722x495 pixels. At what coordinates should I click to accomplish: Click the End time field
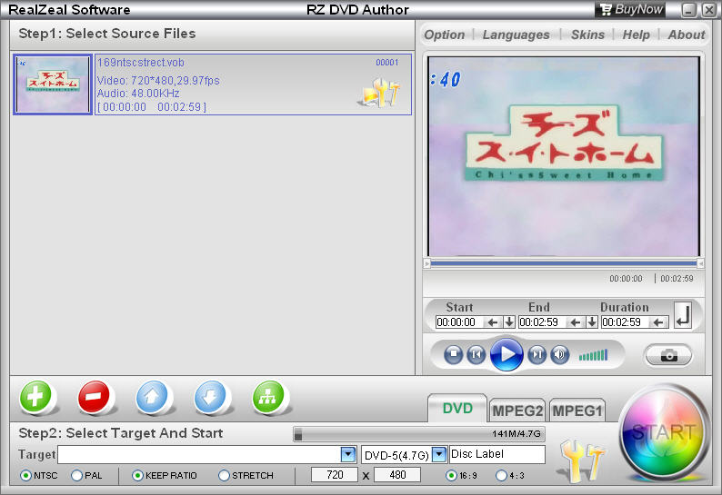[x=543, y=322]
